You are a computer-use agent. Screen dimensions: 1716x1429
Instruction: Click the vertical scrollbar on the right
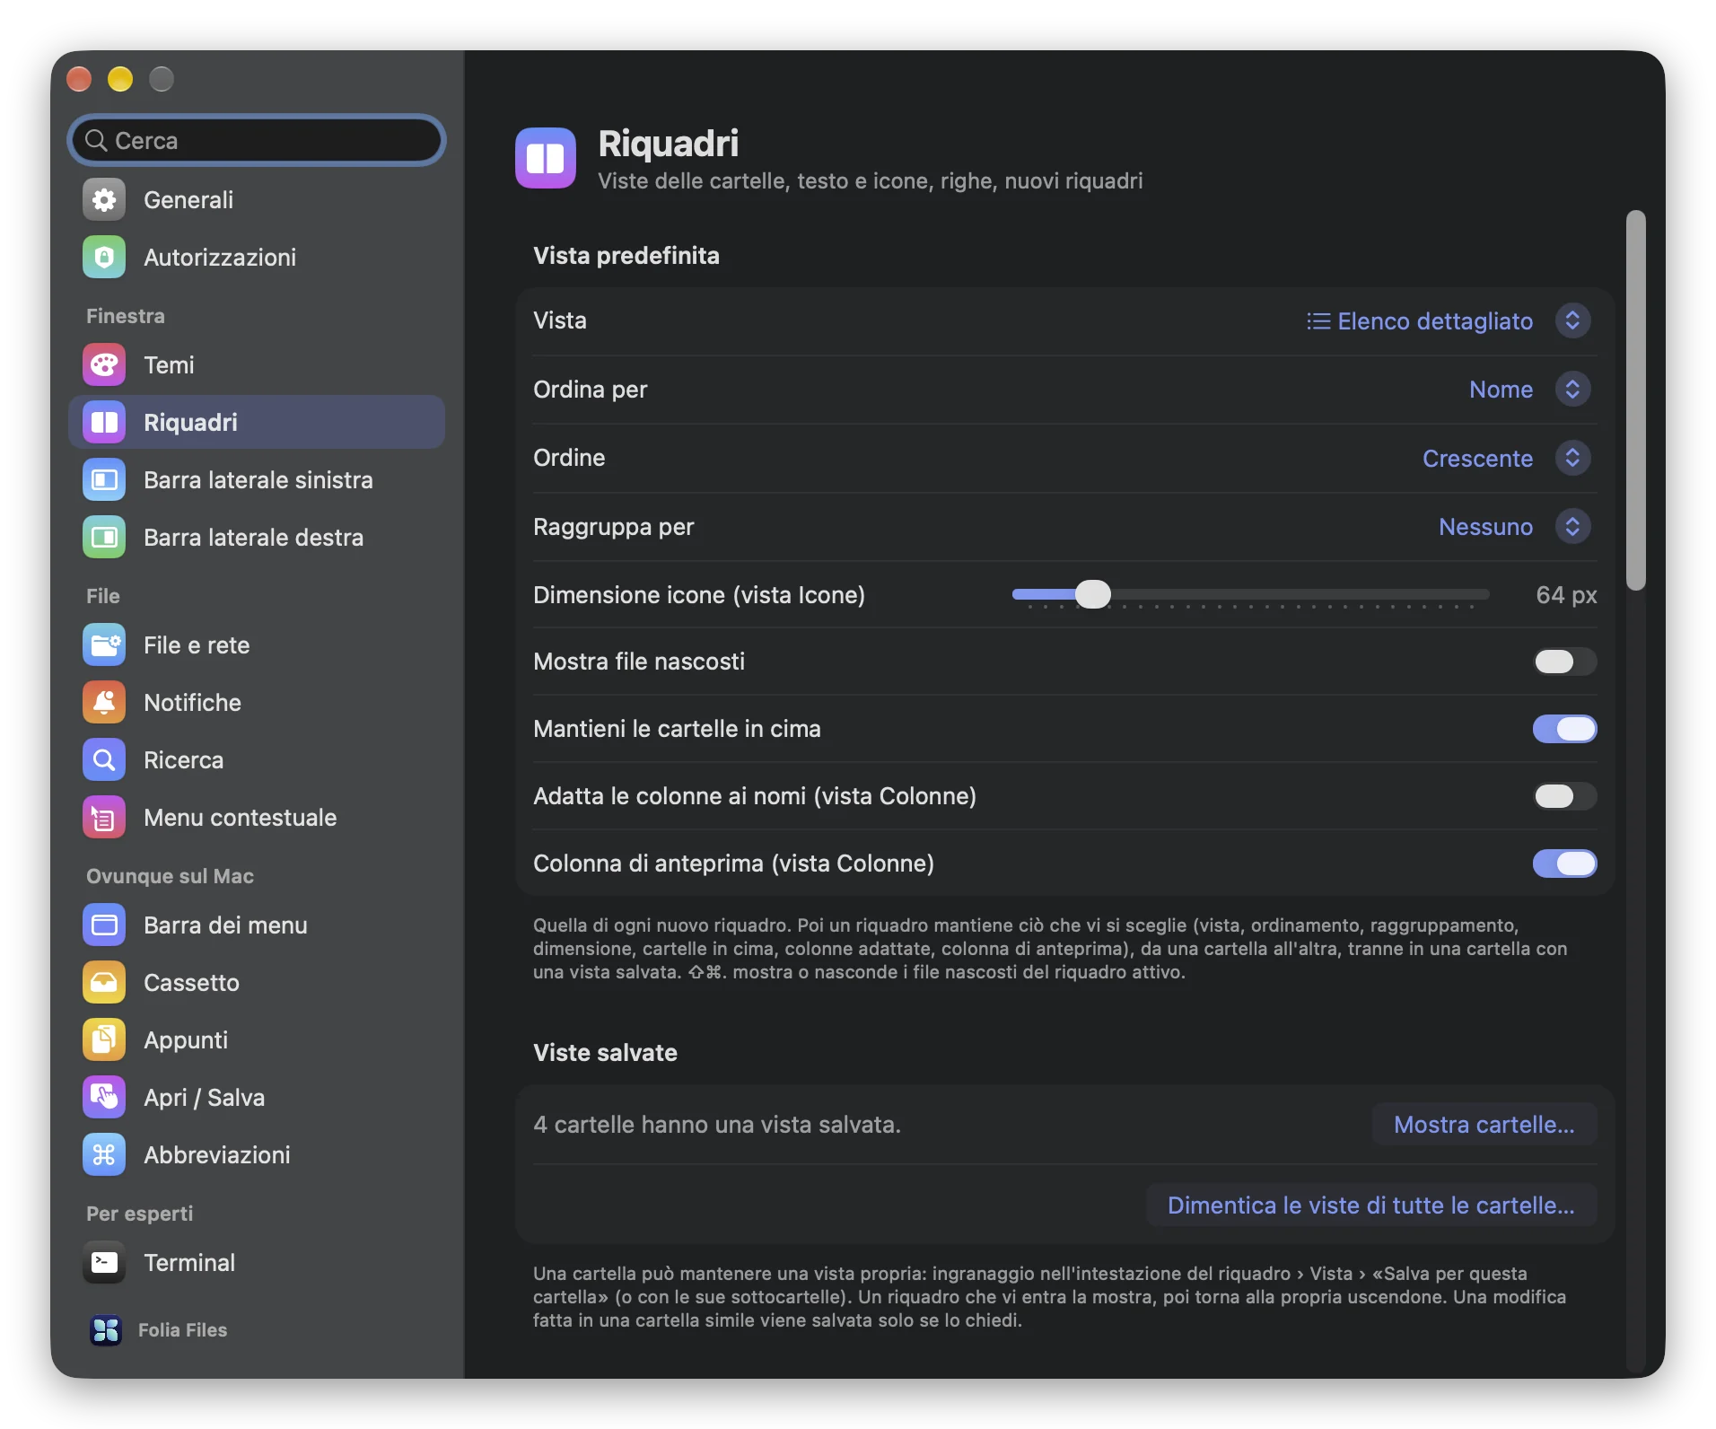tap(1635, 400)
